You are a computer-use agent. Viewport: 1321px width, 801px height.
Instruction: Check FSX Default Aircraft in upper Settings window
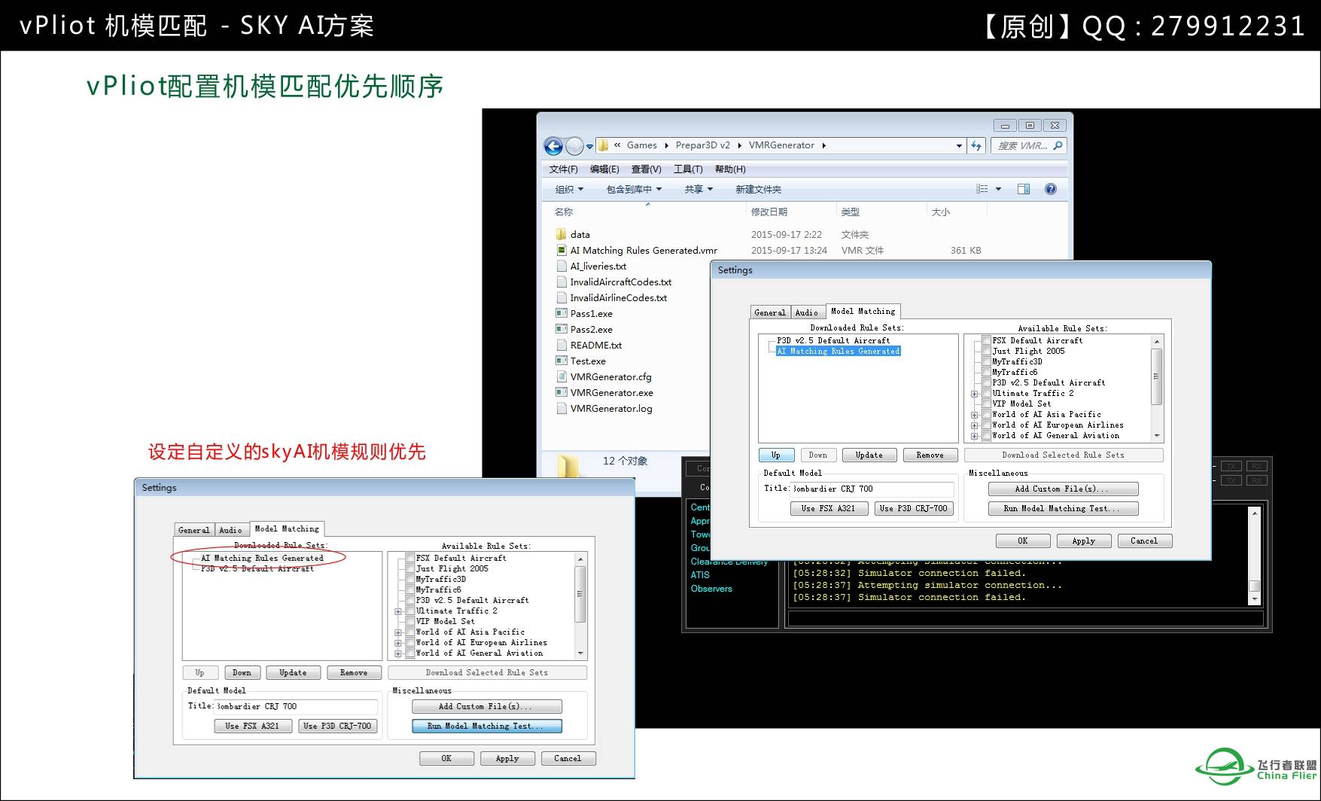point(986,340)
